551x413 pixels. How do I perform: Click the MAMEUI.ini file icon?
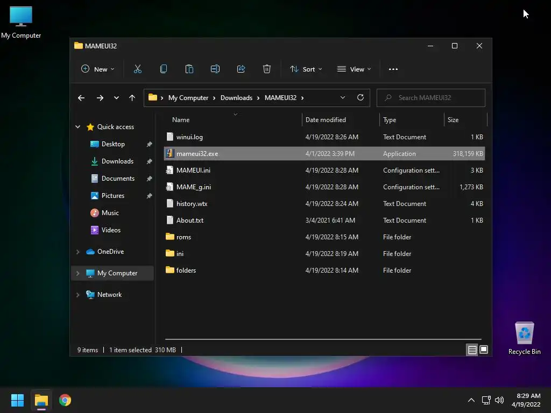[x=169, y=170]
